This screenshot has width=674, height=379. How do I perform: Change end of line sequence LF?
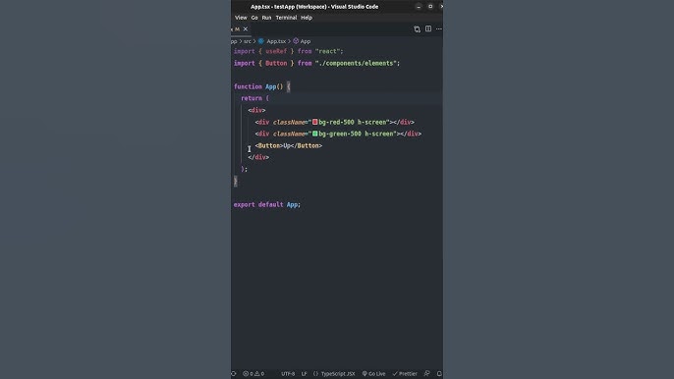pyautogui.click(x=304, y=374)
